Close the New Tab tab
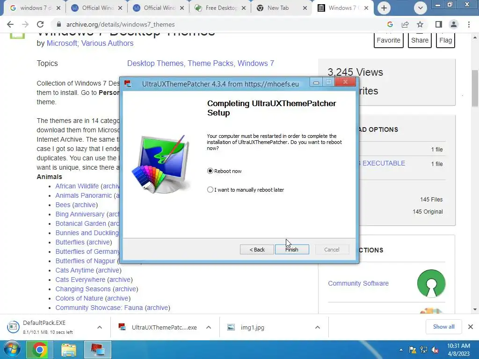 305,8
